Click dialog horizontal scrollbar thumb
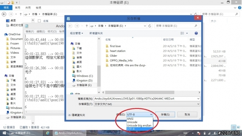This screenshot has height=136, width=242. [x=140, y=92]
